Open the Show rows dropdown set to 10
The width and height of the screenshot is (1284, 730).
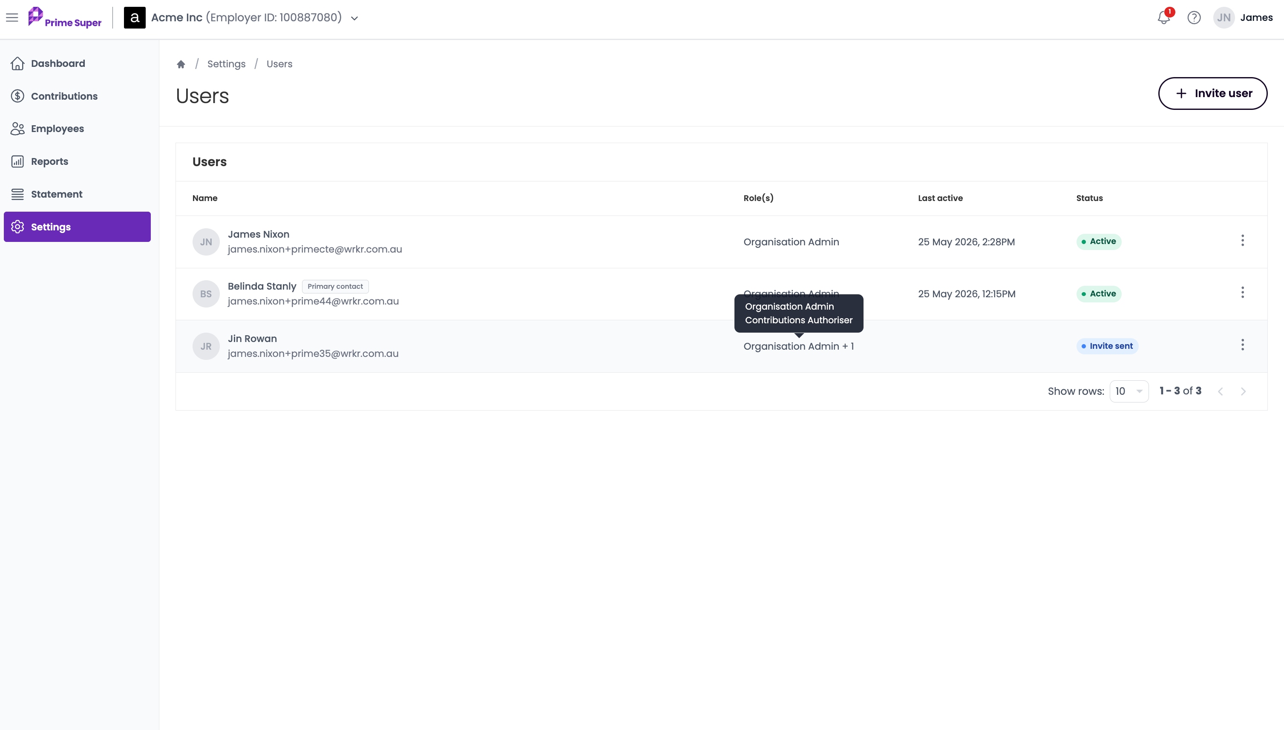(x=1129, y=391)
